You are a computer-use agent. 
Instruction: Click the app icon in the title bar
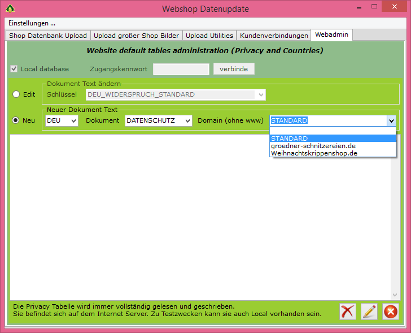(x=10, y=8)
